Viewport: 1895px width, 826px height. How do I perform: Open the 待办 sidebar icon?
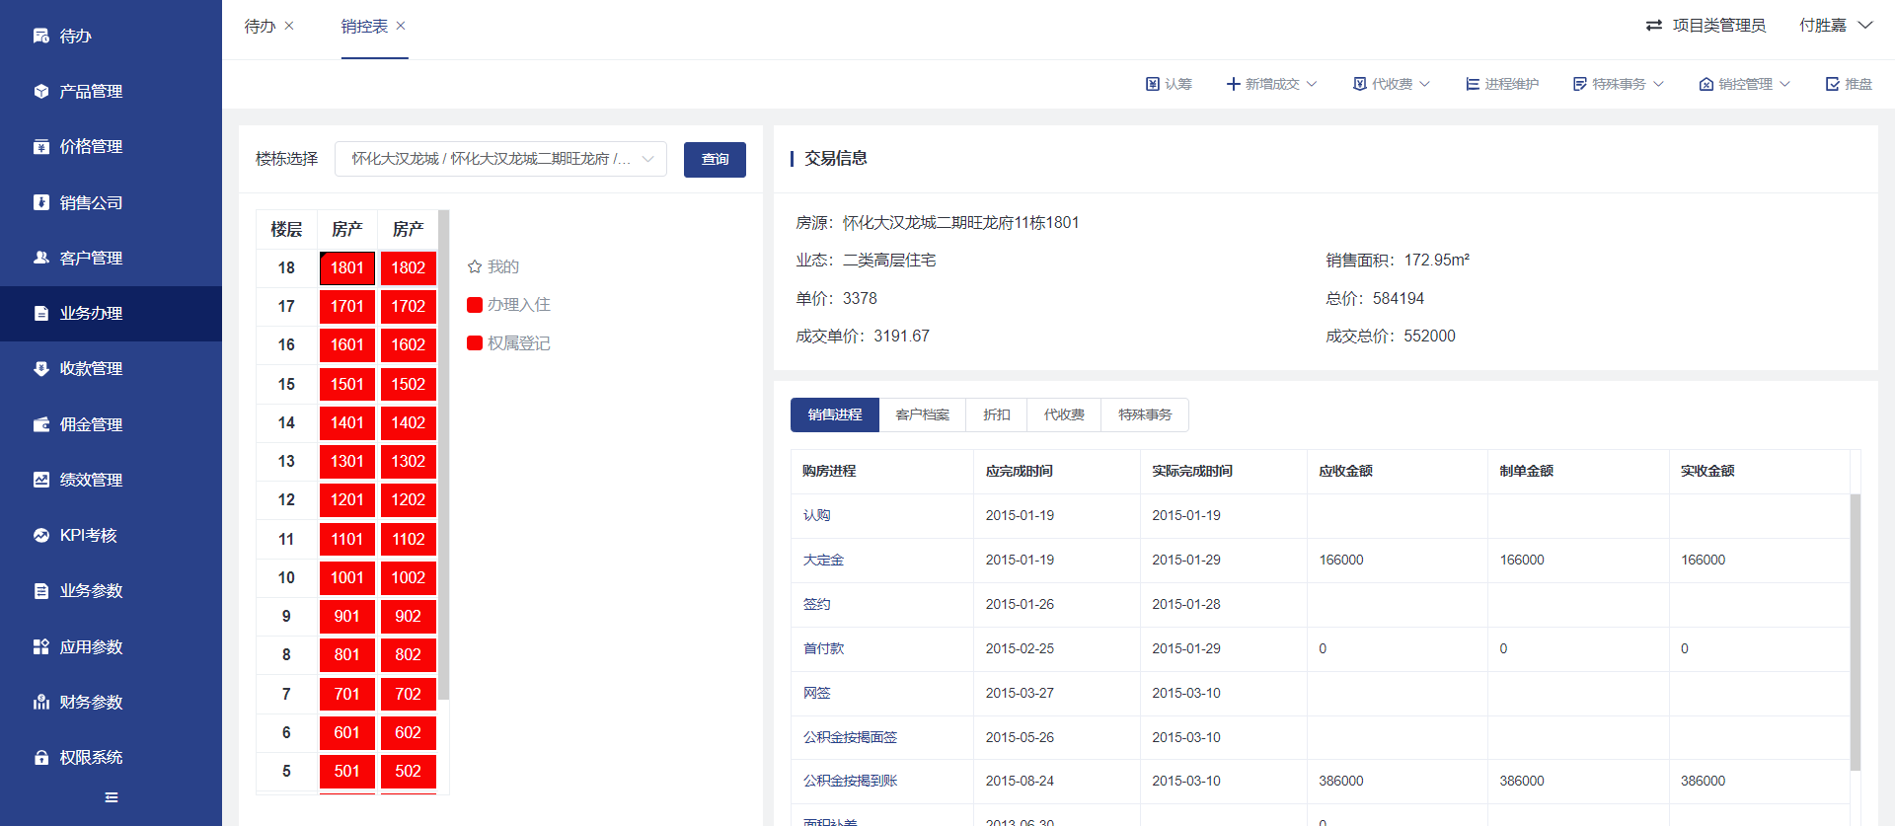pos(41,36)
